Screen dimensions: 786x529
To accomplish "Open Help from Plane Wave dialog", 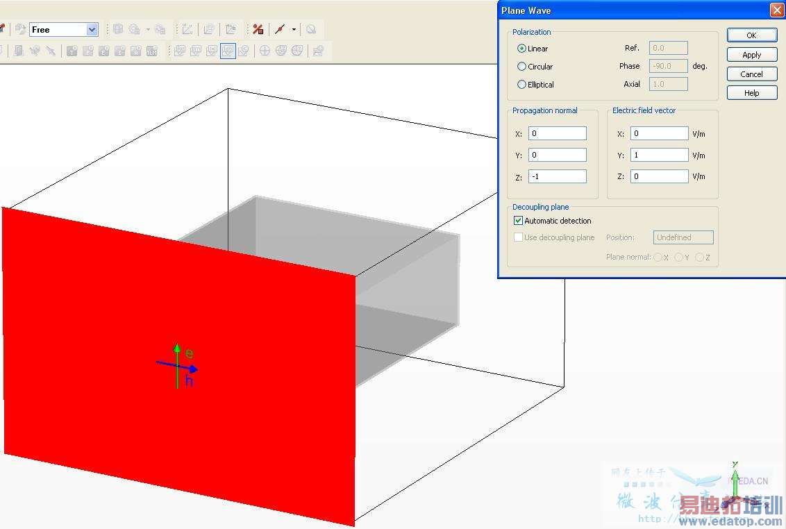I will 752,93.
